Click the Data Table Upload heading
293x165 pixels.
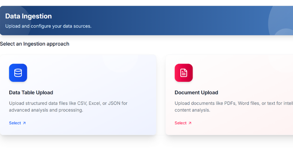click(31, 92)
